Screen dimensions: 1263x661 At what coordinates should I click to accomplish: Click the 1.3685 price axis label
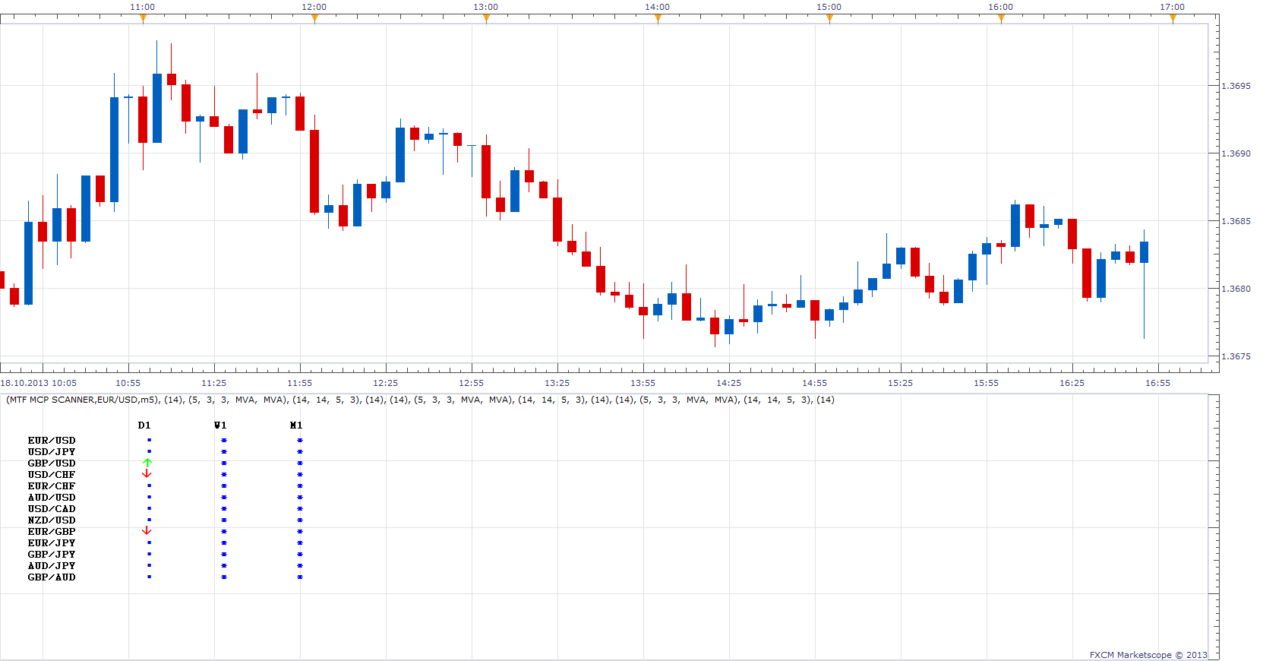1236,221
